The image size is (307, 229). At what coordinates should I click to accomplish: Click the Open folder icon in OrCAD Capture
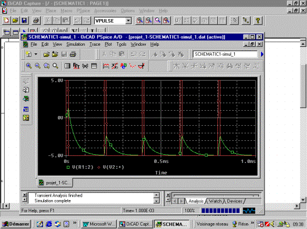point(15,20)
